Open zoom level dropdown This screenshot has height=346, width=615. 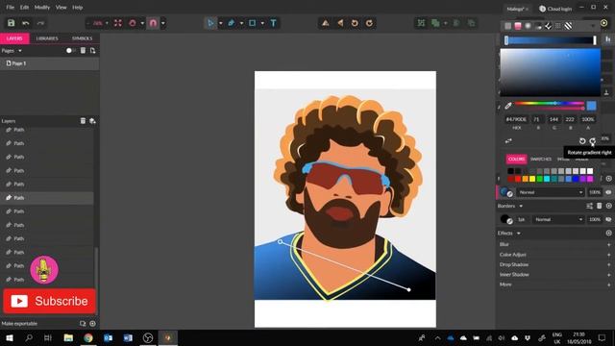(x=107, y=23)
